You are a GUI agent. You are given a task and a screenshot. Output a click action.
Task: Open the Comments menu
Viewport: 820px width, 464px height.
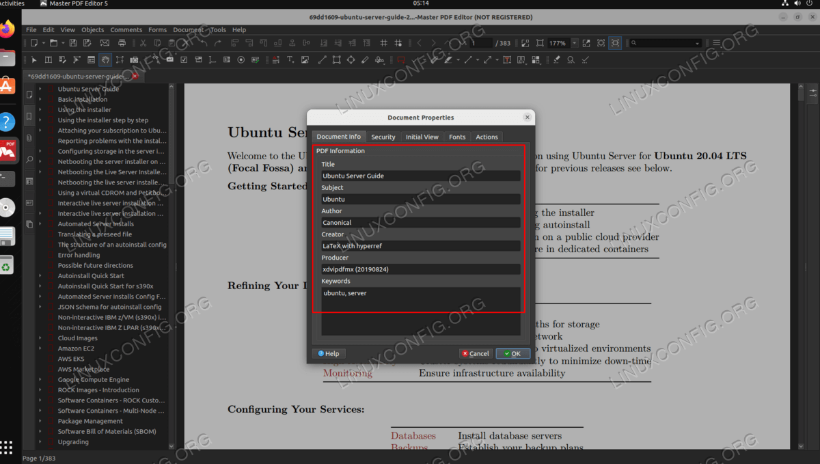126,30
